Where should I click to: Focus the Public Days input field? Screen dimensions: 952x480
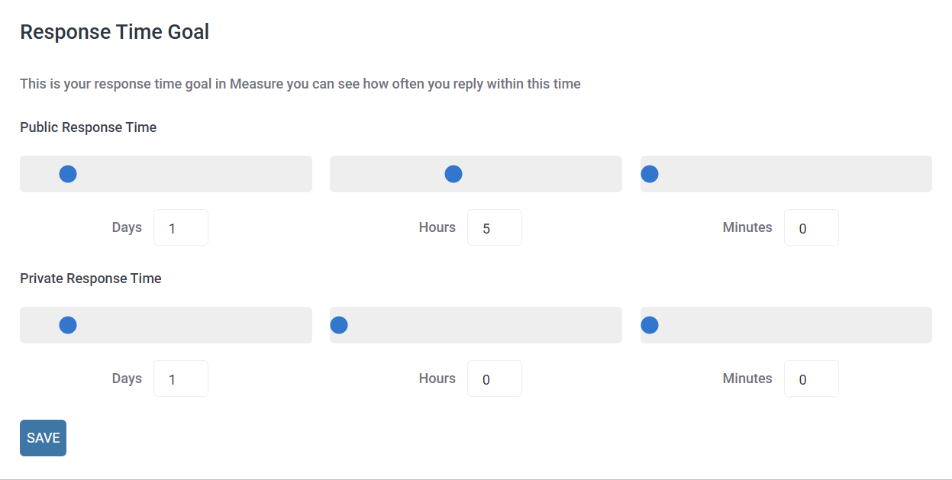point(181,227)
